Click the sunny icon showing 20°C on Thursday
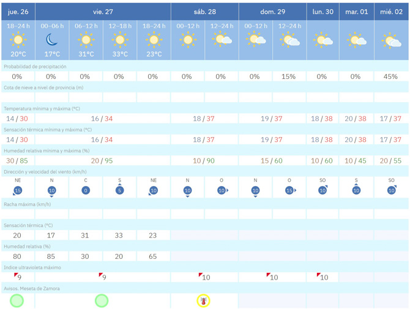The image size is (410, 309). click(x=17, y=40)
